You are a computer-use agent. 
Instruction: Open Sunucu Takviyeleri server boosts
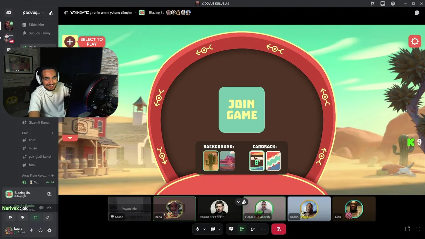click(x=38, y=33)
